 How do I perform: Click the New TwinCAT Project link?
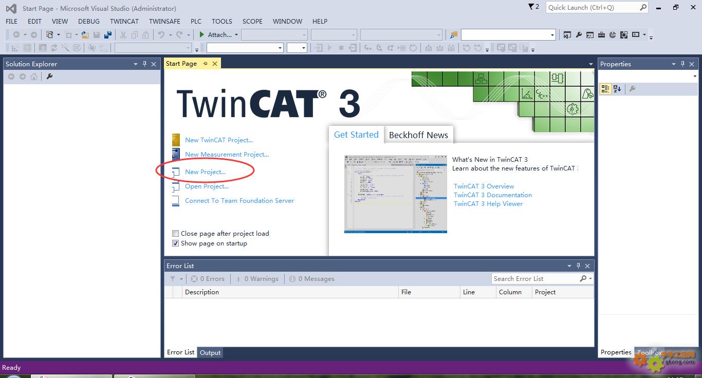(219, 140)
